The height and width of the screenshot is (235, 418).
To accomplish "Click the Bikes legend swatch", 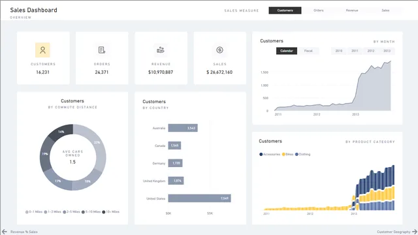I will click(x=283, y=154).
